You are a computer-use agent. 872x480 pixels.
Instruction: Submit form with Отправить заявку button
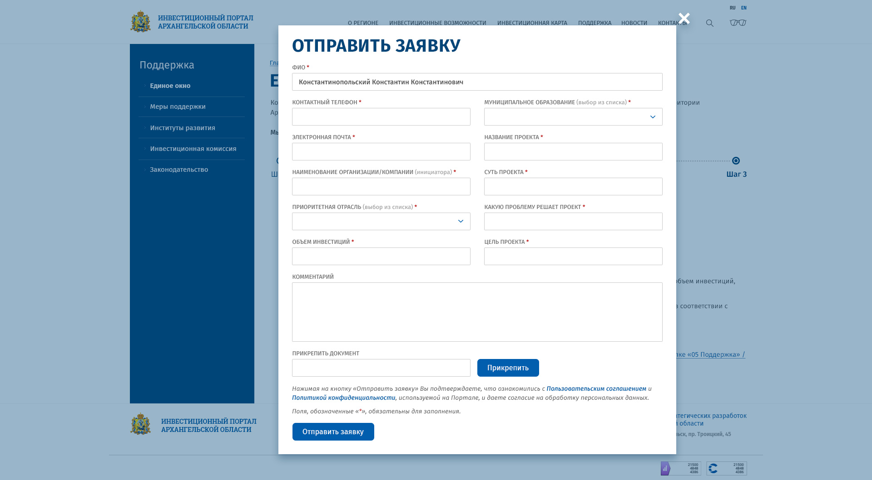pos(333,432)
